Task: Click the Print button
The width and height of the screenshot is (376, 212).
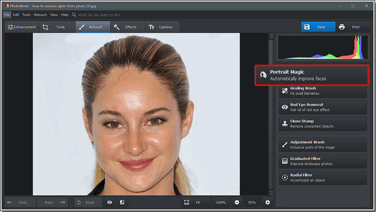Action: pos(353,27)
